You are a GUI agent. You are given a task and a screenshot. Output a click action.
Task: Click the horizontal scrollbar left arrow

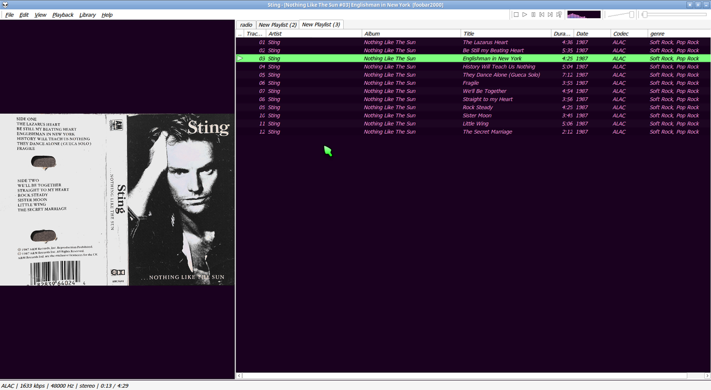(239, 376)
